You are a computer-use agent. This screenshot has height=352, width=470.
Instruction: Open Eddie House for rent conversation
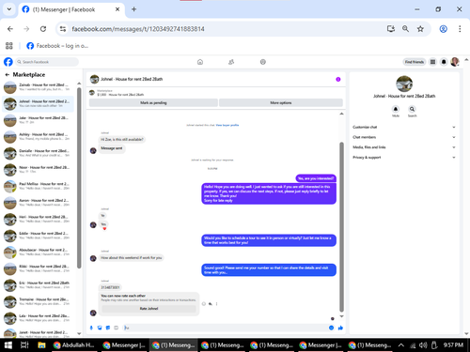[x=38, y=236]
